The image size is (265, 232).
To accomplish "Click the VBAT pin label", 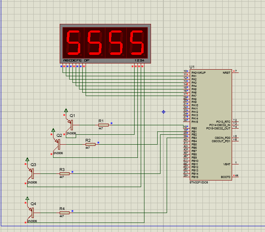I will tap(227, 164).
